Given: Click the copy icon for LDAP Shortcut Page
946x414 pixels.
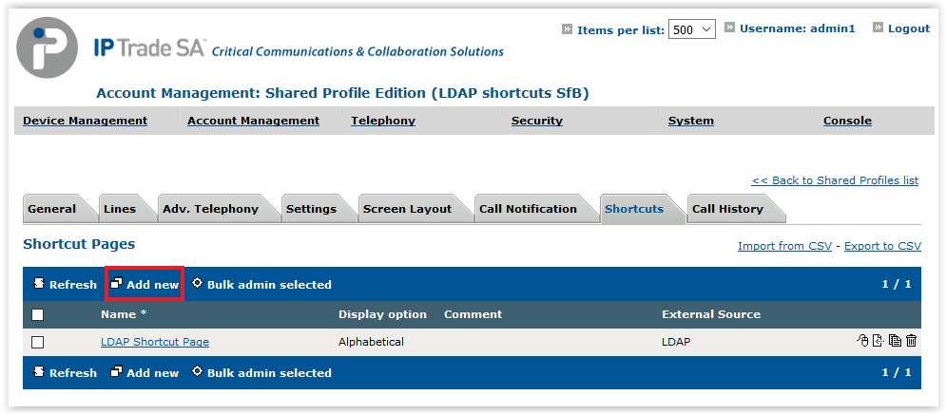Looking at the screenshot, I should pos(896,341).
